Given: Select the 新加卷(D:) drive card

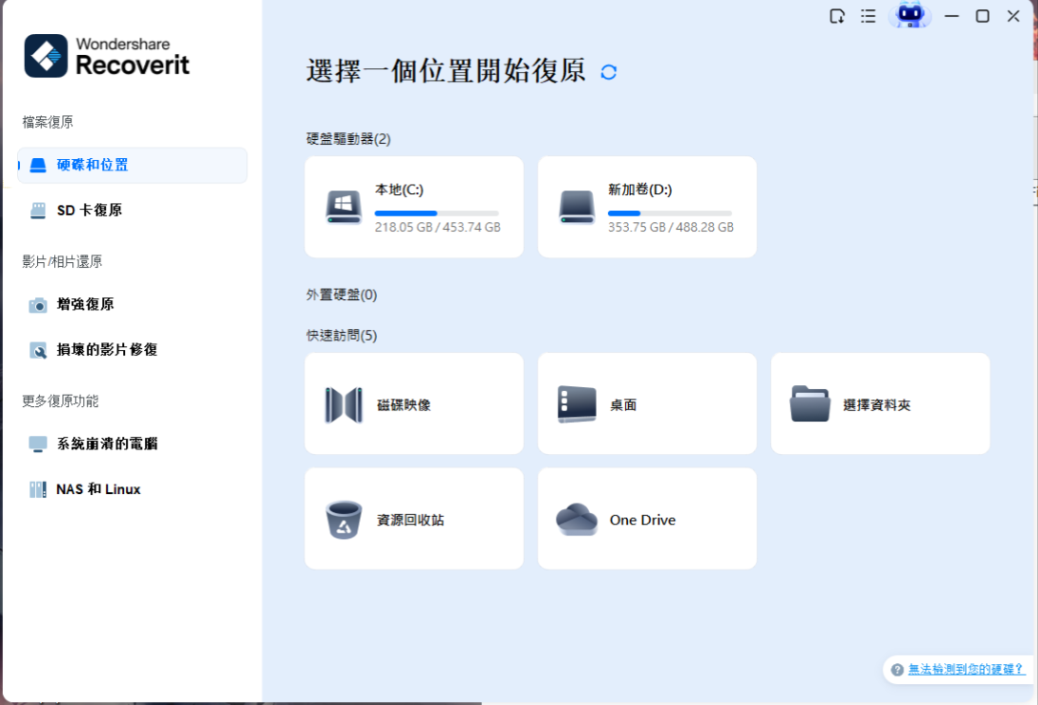Looking at the screenshot, I should [647, 207].
